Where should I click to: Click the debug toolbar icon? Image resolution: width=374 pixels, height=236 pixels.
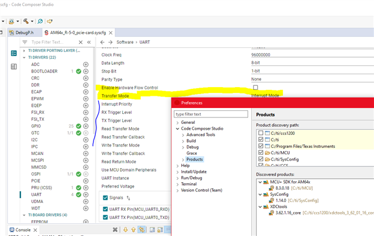[11, 21]
